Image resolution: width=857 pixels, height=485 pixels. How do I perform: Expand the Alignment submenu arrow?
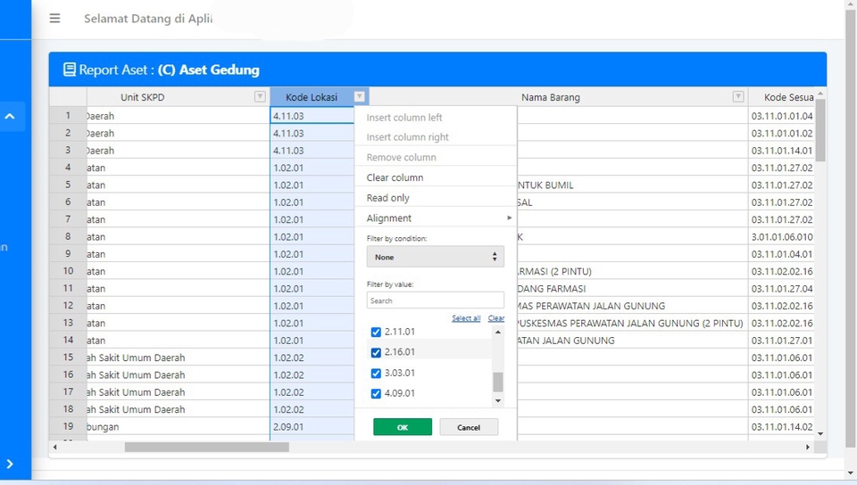509,218
